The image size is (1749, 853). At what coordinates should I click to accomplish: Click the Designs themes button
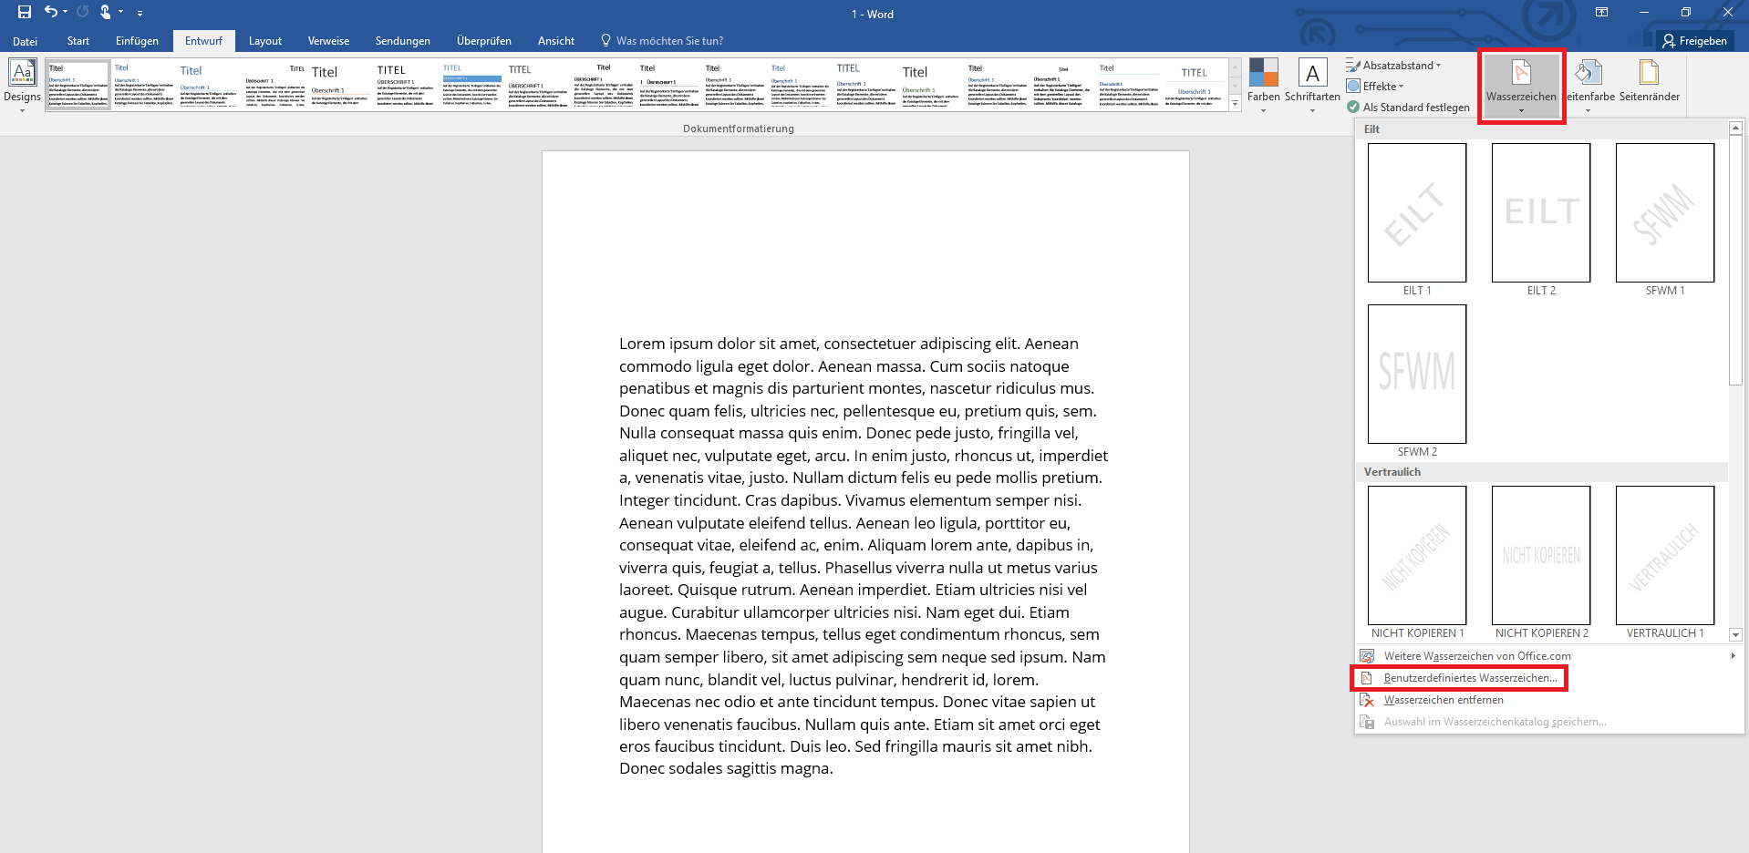22,84
